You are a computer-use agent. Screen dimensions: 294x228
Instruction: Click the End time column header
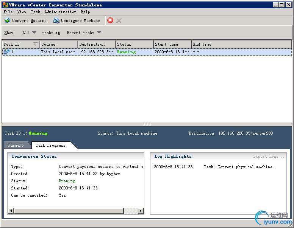point(241,44)
